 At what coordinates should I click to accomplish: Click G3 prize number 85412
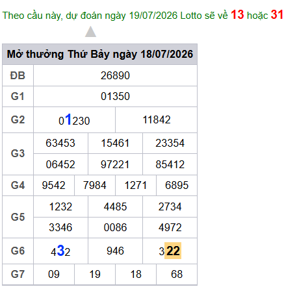pyautogui.click(x=170, y=164)
